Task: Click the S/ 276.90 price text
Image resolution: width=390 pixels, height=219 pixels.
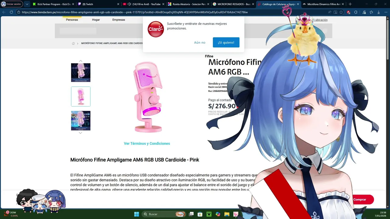Action: pos(222,106)
